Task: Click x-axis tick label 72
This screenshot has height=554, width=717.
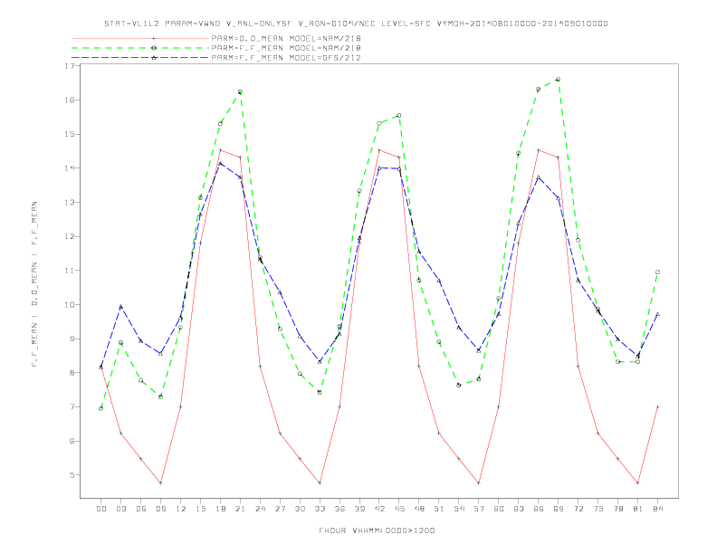Action: click(578, 509)
